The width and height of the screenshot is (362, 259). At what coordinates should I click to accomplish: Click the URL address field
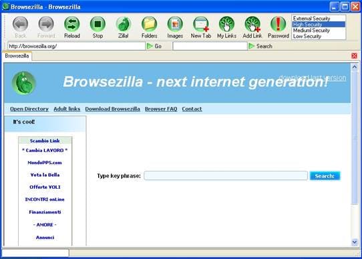coord(76,46)
